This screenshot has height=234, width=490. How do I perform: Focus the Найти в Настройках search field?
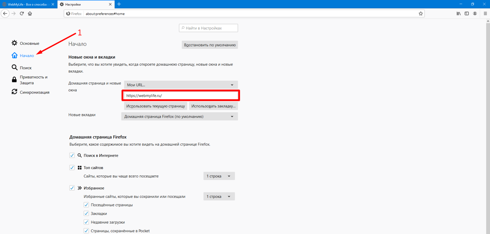coord(209,28)
